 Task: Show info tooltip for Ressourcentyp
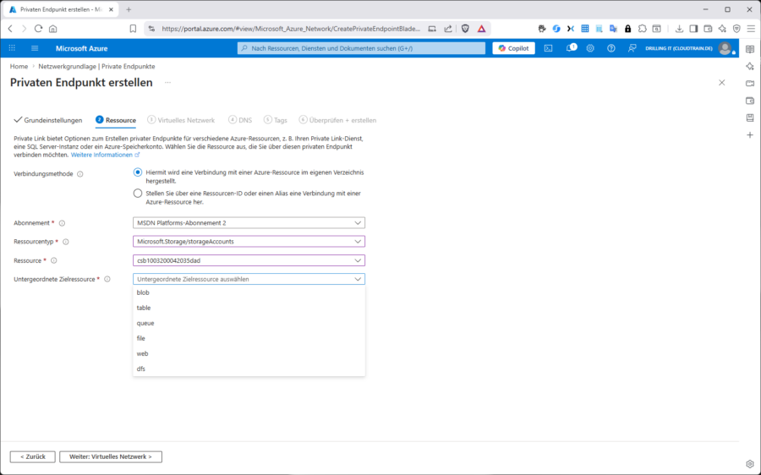(65, 242)
